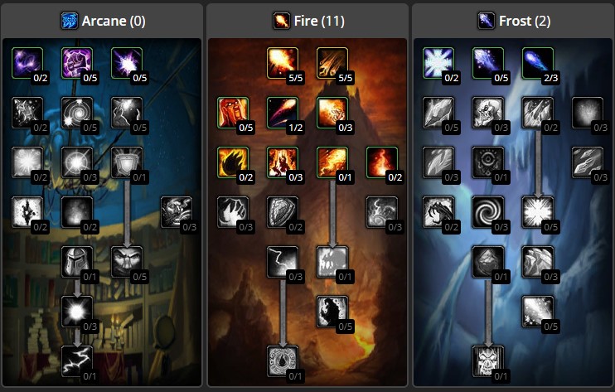The height and width of the screenshot is (392, 615).
Task: Select the Ignite talent with angry face icon
Action: (233, 113)
